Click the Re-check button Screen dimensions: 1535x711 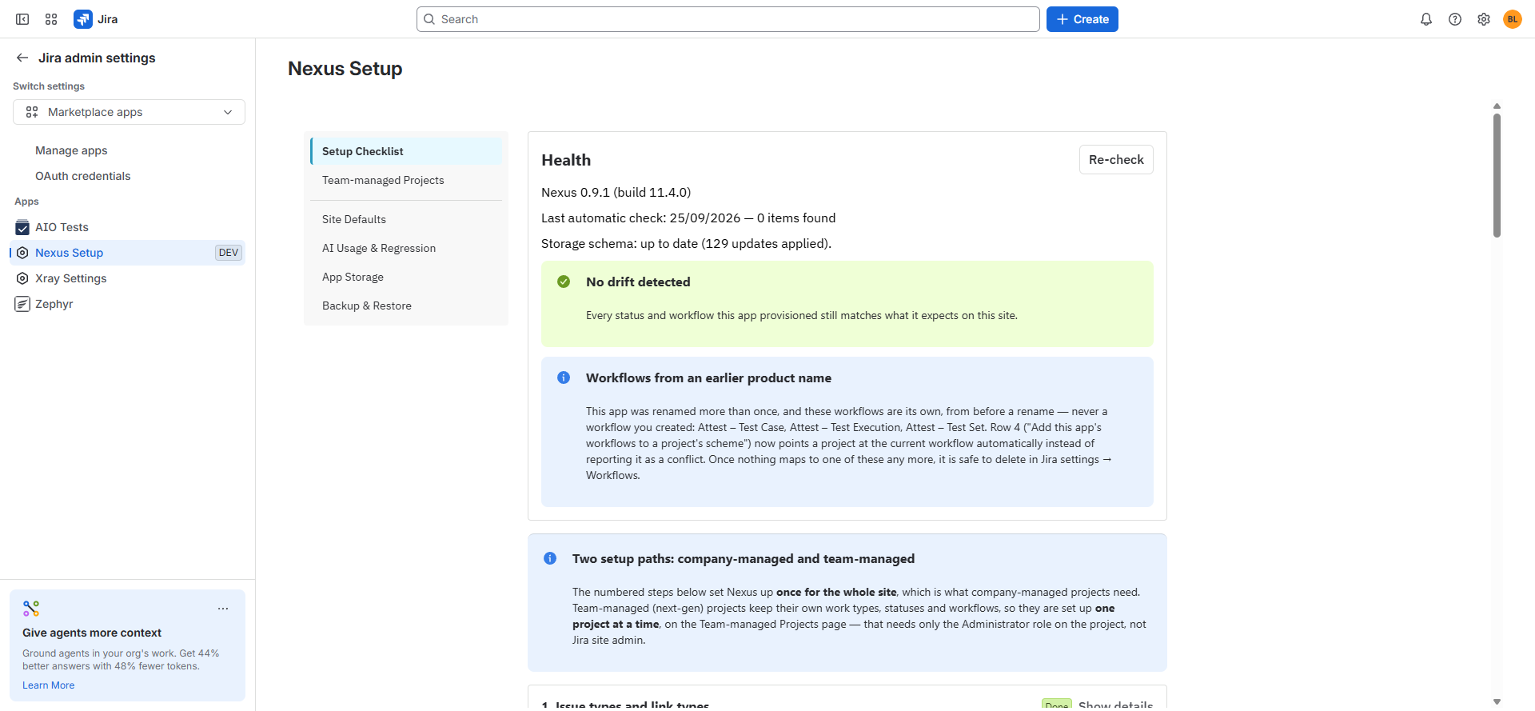point(1116,159)
